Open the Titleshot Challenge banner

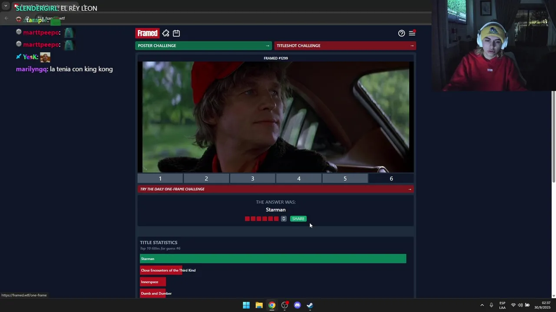click(x=345, y=45)
